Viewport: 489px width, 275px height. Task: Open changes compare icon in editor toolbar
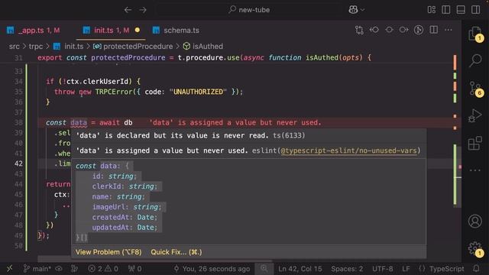coord(359,30)
